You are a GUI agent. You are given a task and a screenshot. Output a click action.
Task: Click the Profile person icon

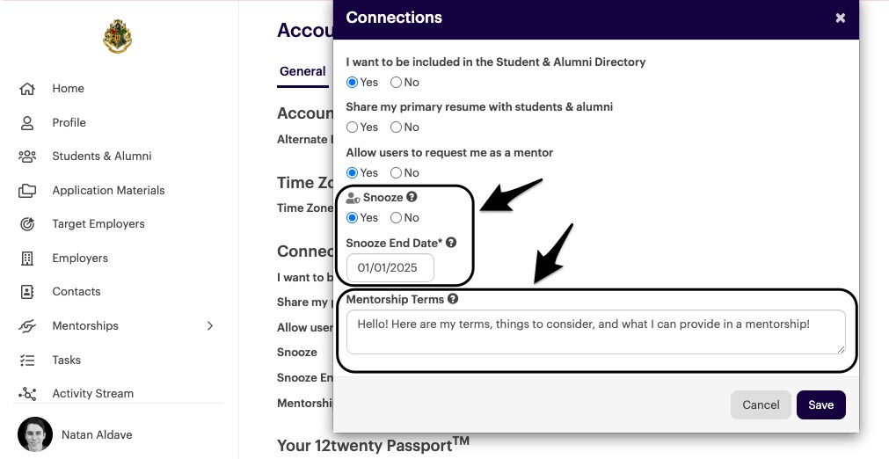pyautogui.click(x=27, y=123)
